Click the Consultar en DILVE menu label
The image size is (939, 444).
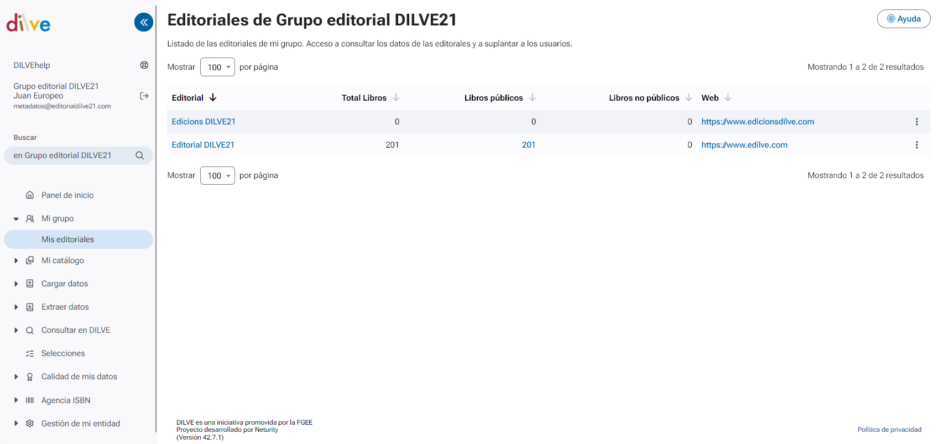click(x=76, y=330)
